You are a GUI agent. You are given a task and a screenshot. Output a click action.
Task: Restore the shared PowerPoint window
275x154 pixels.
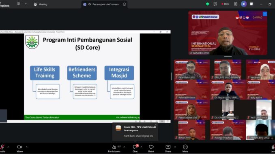(x=161, y=32)
